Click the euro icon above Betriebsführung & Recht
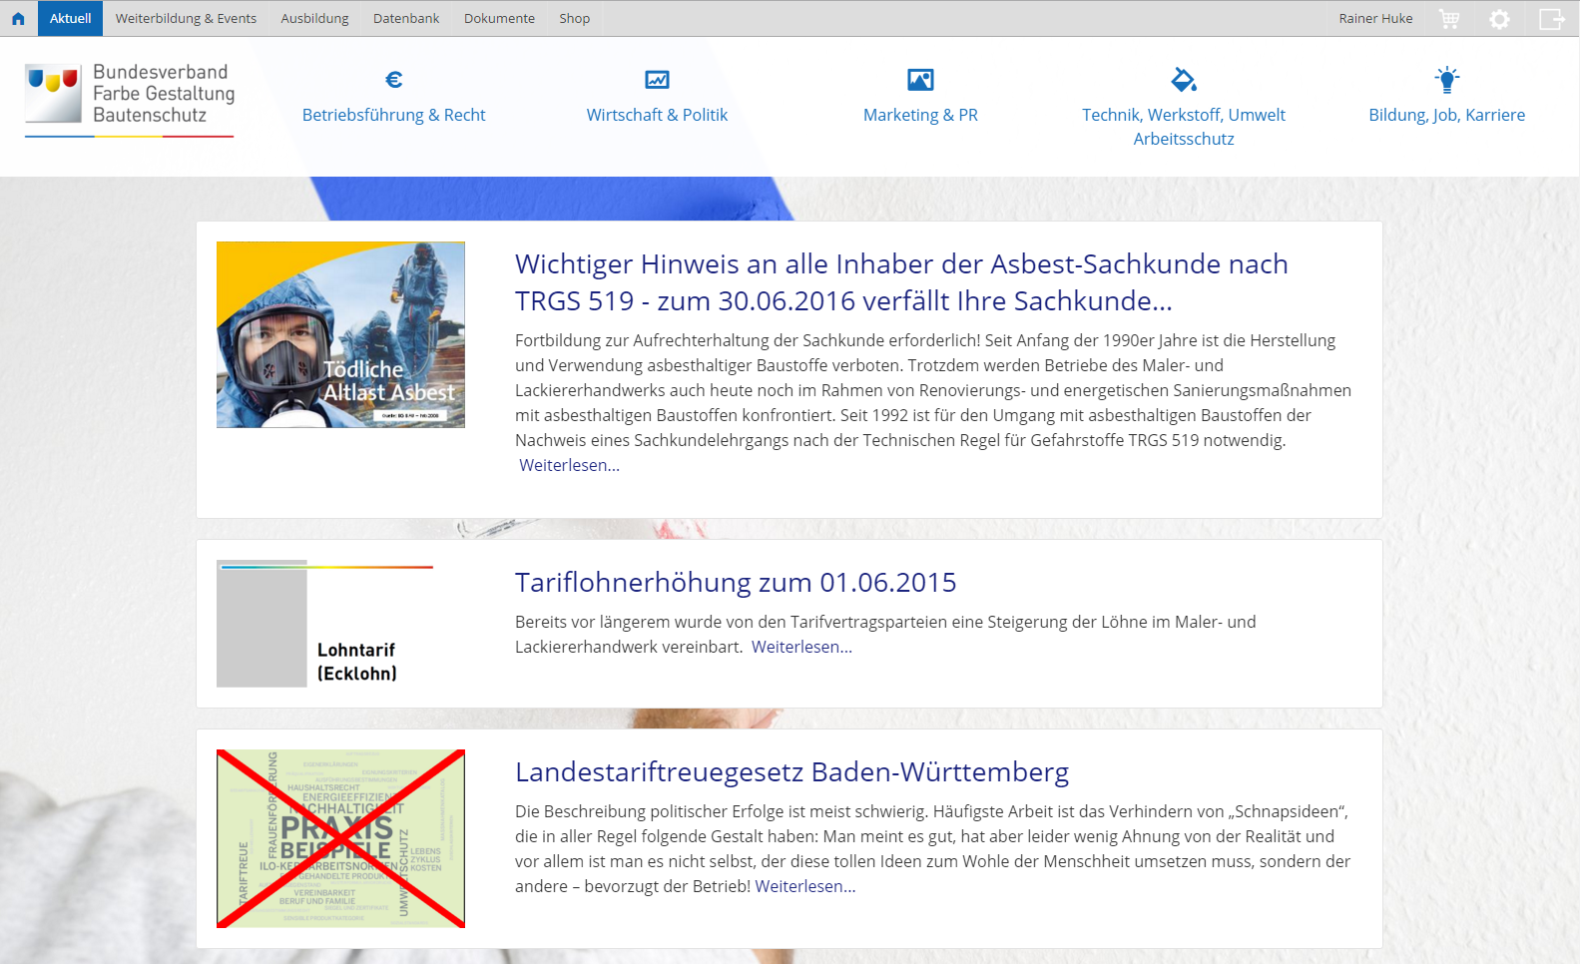The height and width of the screenshot is (964, 1580). [x=394, y=80]
